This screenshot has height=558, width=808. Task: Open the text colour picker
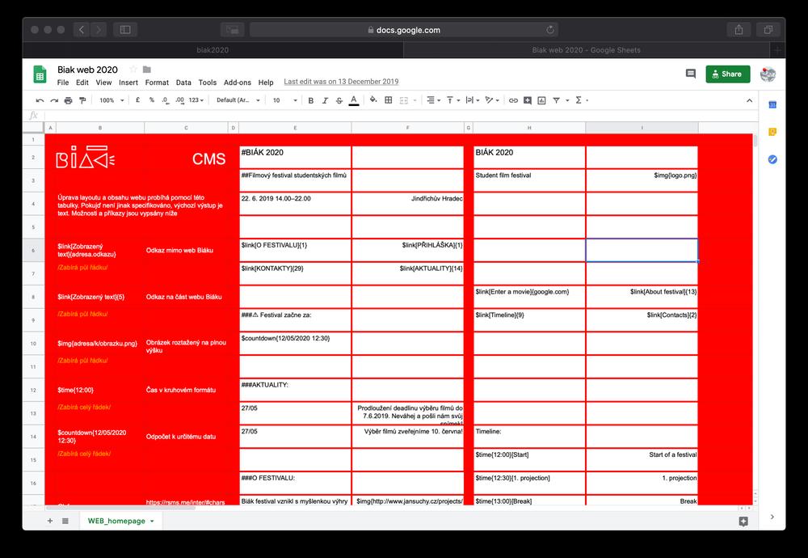tap(354, 100)
